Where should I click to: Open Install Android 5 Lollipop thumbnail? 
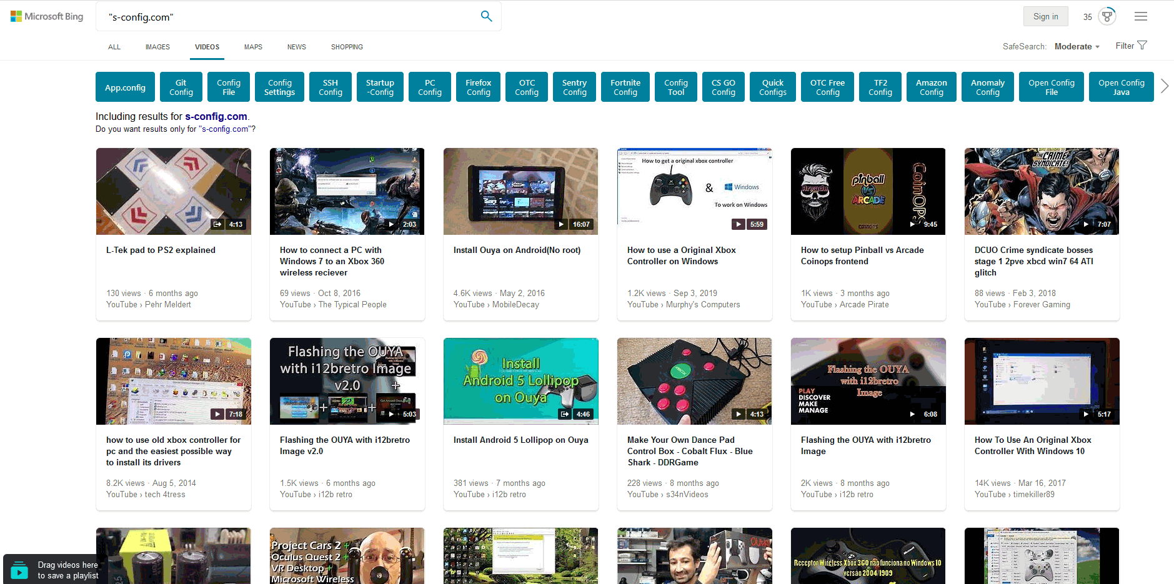pyautogui.click(x=521, y=381)
